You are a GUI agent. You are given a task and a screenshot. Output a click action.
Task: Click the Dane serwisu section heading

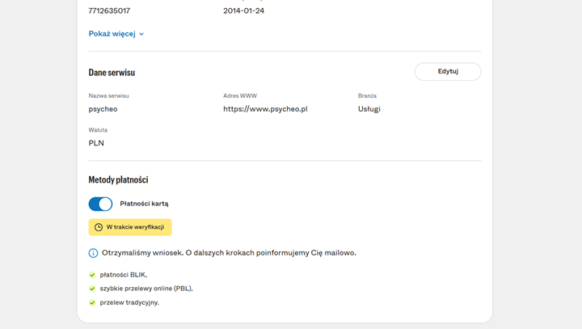pyautogui.click(x=112, y=72)
